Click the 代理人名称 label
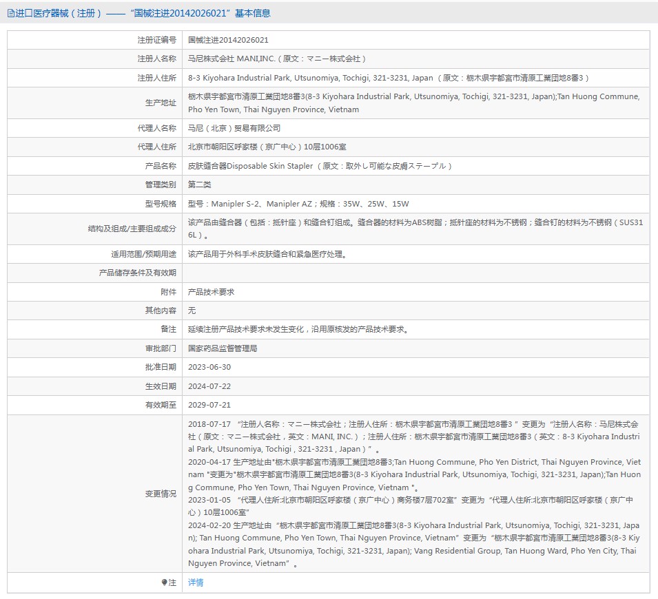The height and width of the screenshot is (599, 658). [157, 128]
